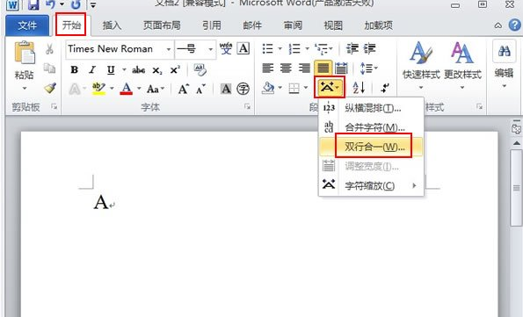Shrink font size button

(x=200, y=89)
